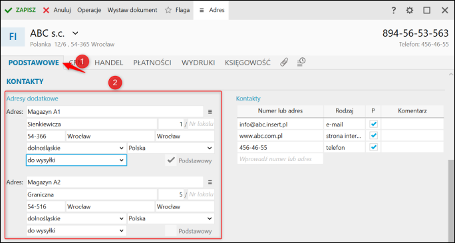Click Nr lokalu field for Magazyn A1
The image size is (455, 243).
(x=201, y=124)
